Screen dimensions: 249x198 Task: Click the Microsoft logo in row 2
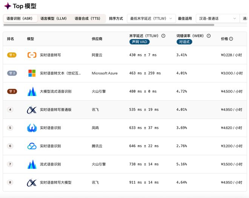pos(32,73)
